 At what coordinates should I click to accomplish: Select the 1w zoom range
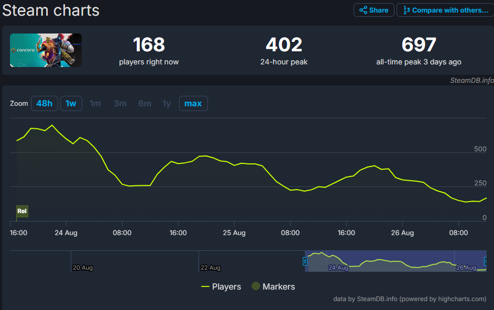click(71, 103)
